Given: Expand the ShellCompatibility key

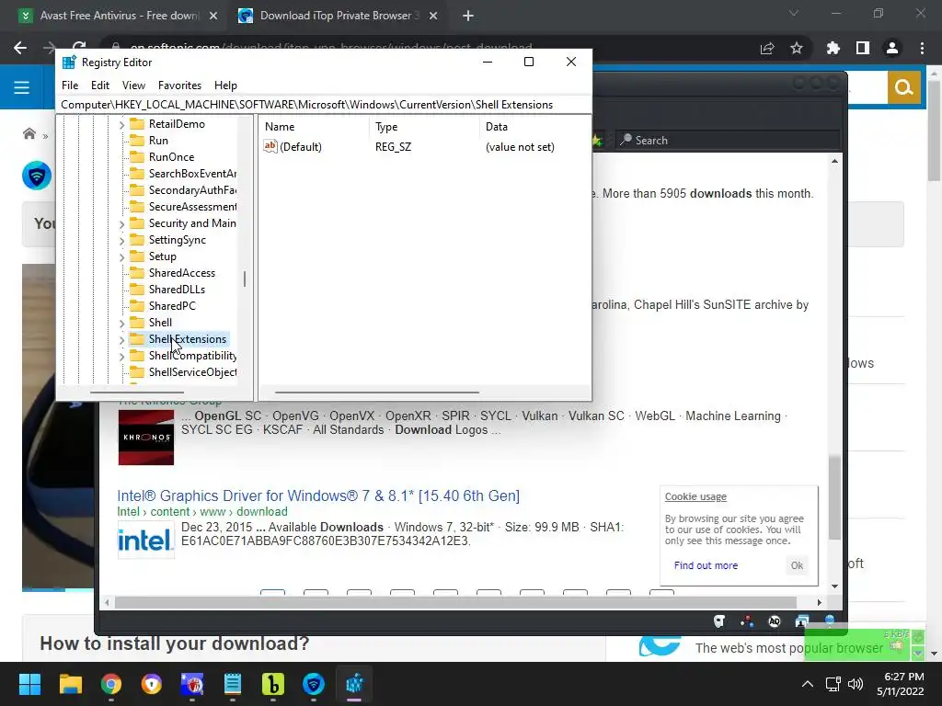Looking at the screenshot, I should pos(122,356).
